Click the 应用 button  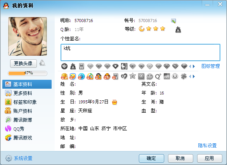pos(210,158)
